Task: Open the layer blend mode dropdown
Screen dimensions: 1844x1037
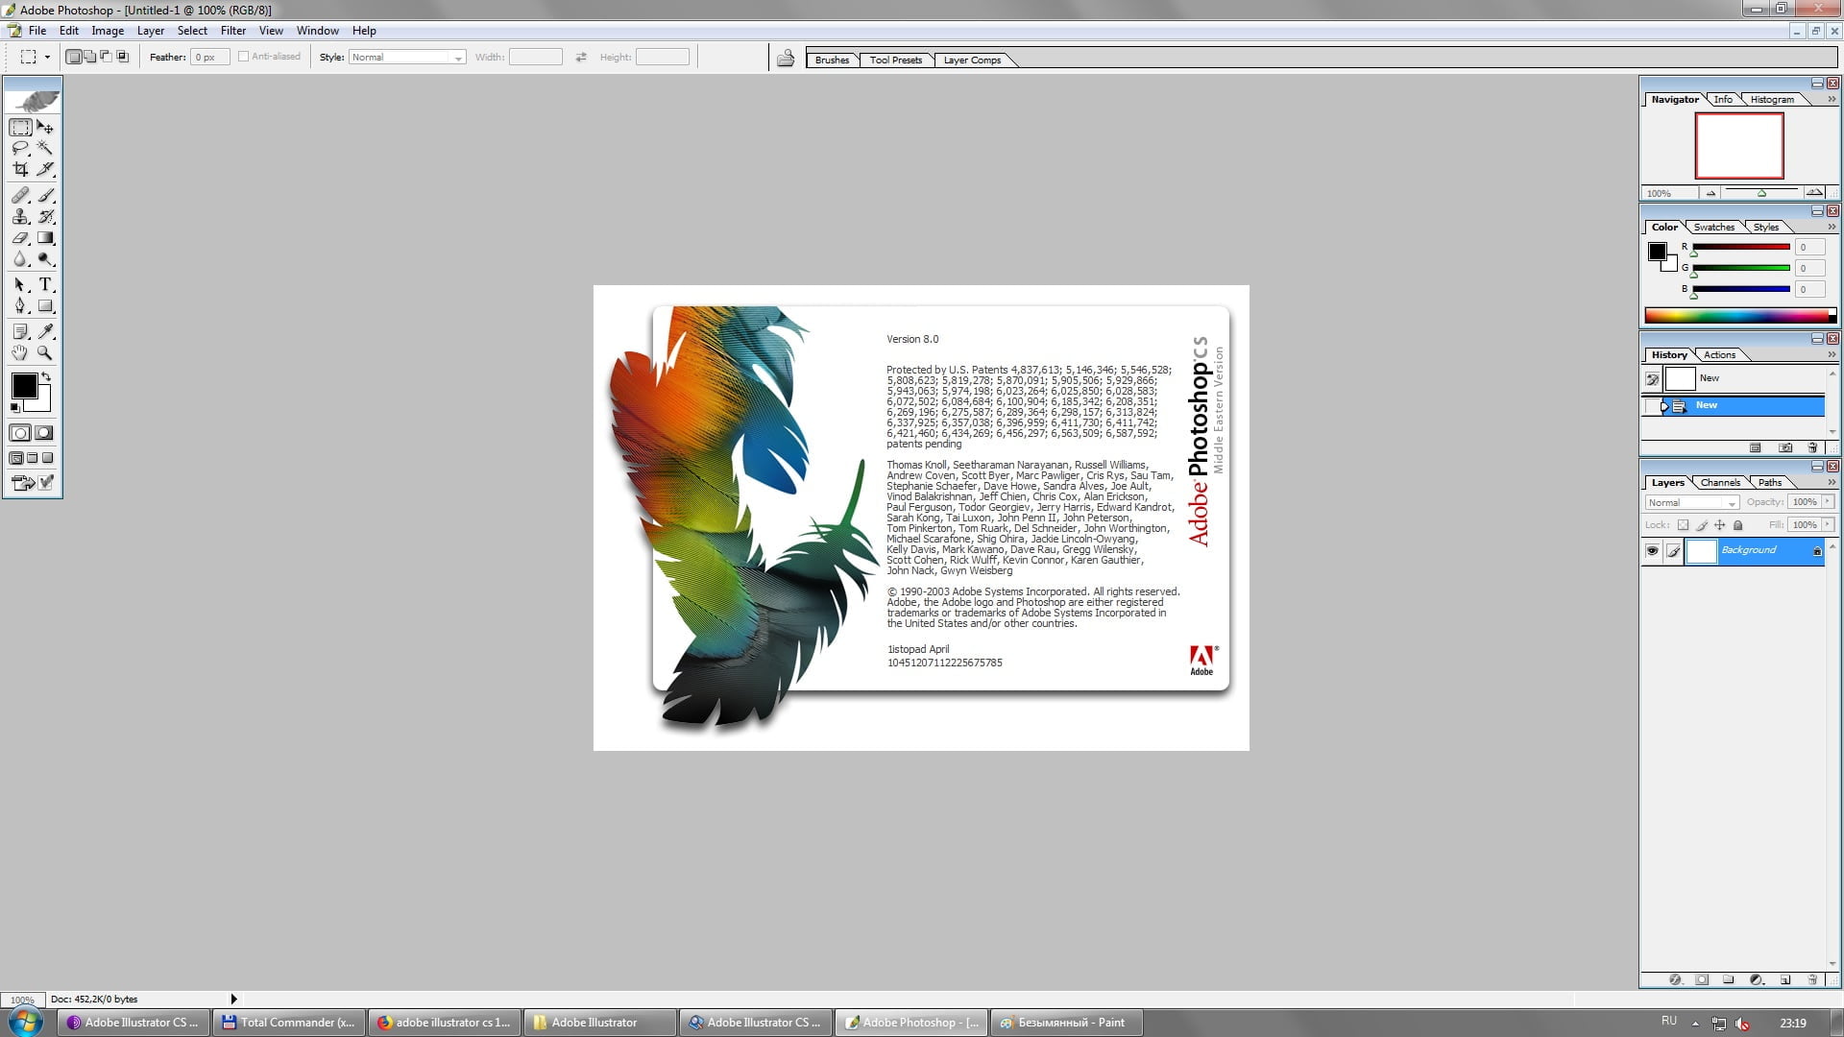Action: [x=1692, y=502]
